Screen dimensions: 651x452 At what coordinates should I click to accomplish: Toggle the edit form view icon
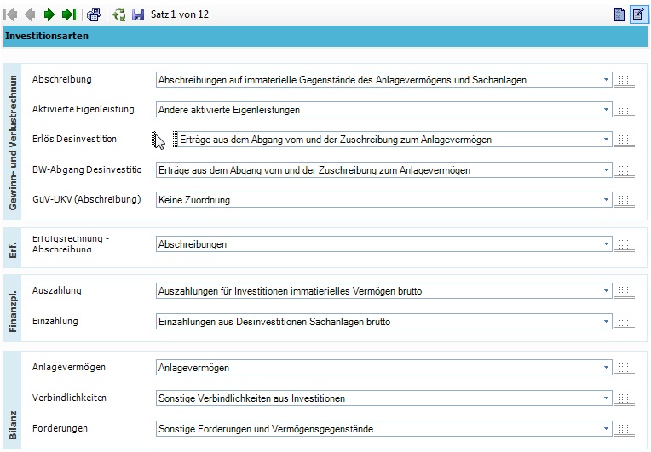click(638, 14)
